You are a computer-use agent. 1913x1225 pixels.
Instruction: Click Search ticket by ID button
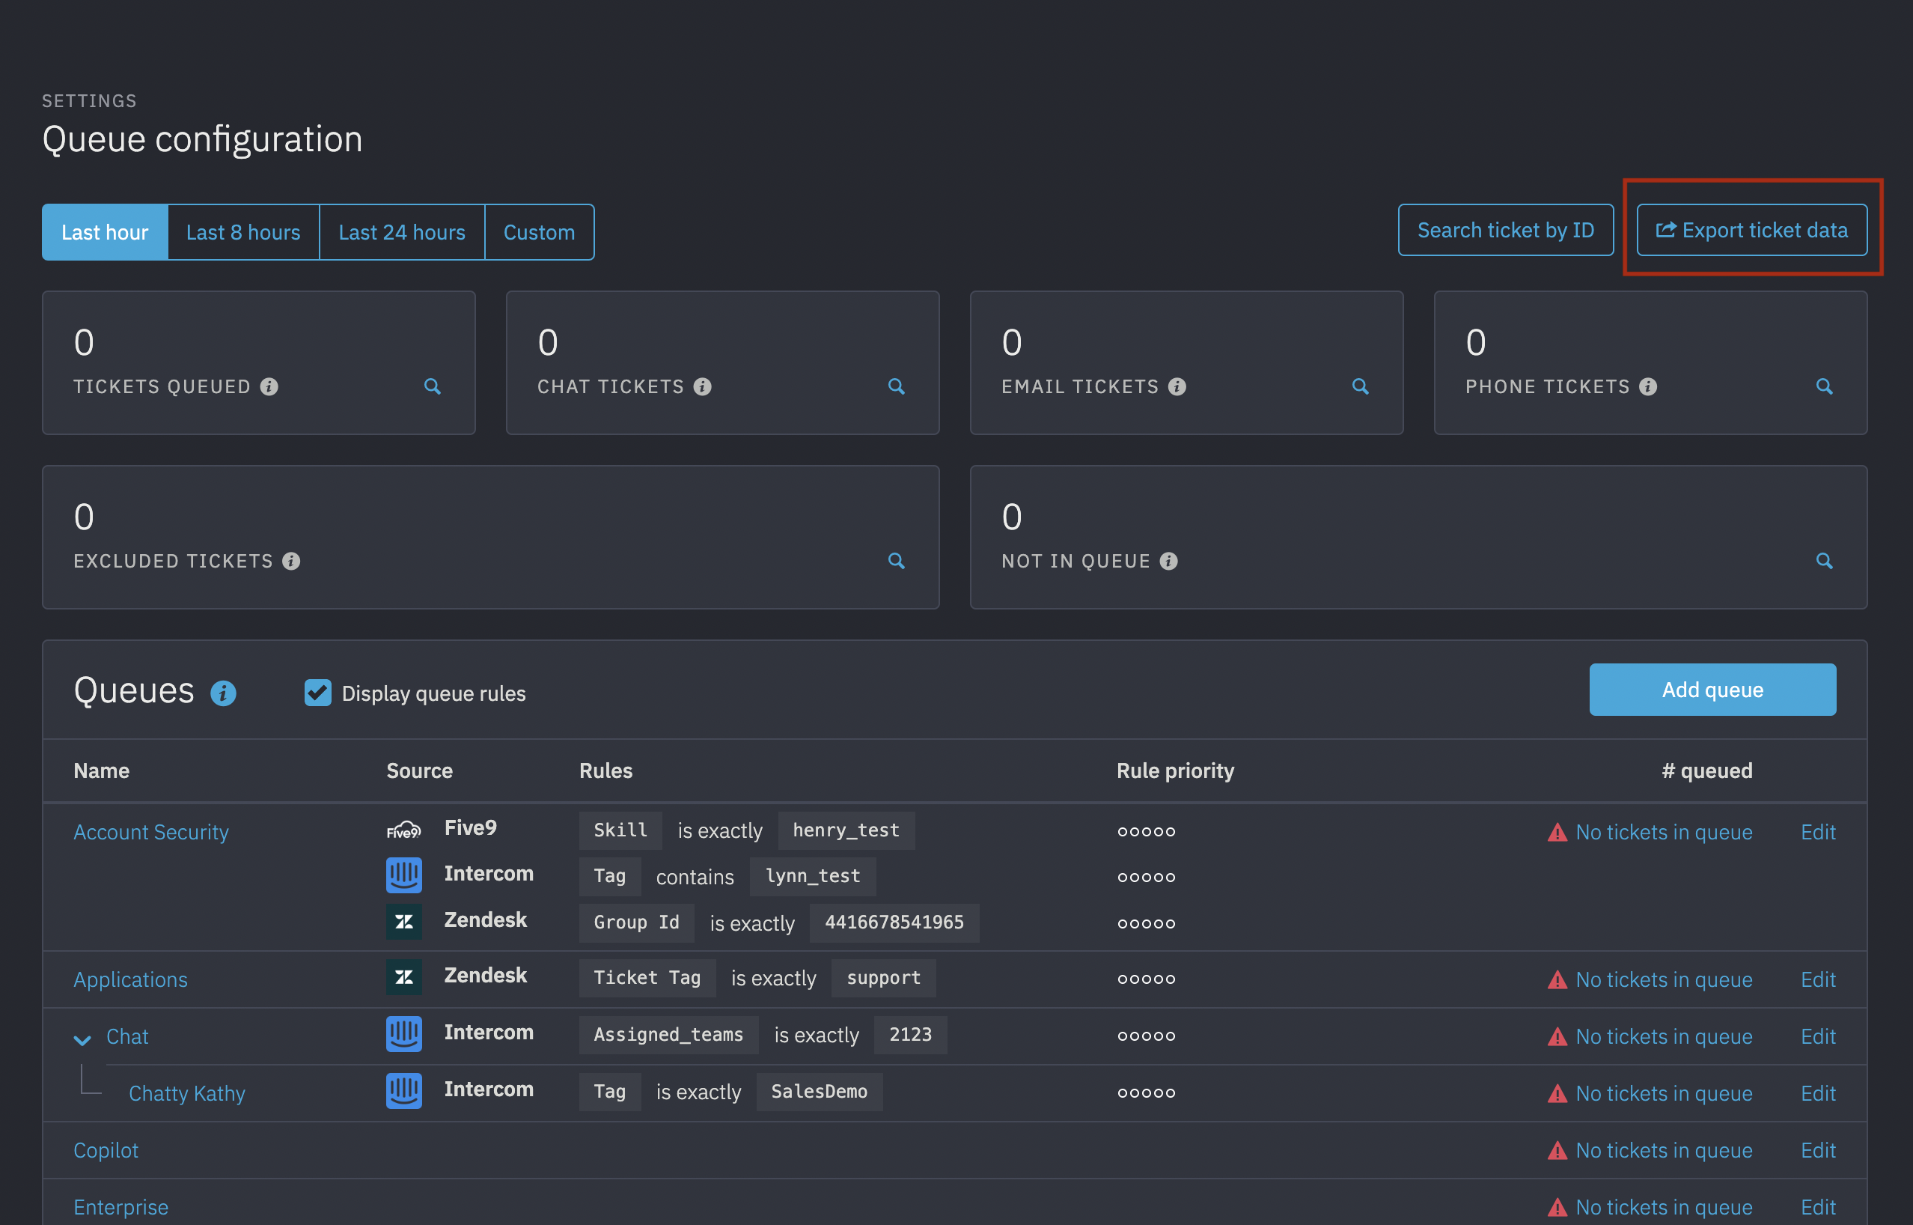pos(1505,230)
